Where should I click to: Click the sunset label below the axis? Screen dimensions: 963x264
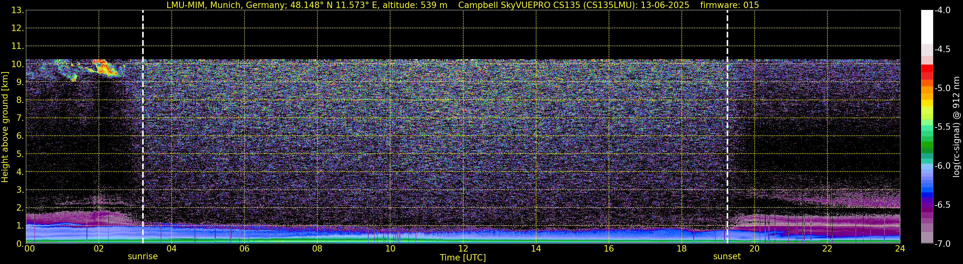coord(727,257)
